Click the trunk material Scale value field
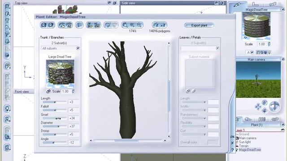Image resolution: width=287 pixels, height=161 pixels. pos(66,91)
